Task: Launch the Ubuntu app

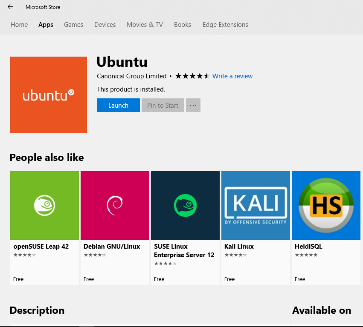Action: tap(118, 105)
